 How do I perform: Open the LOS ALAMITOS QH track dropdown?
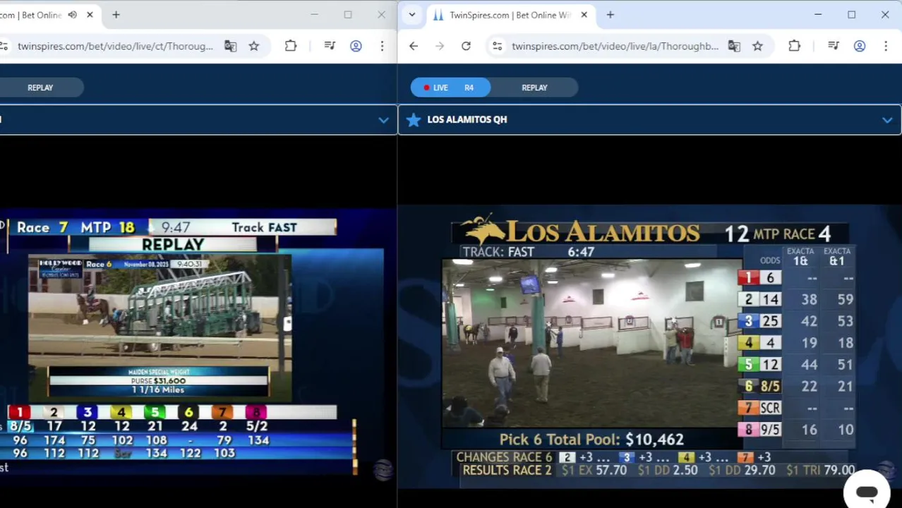tap(649, 120)
